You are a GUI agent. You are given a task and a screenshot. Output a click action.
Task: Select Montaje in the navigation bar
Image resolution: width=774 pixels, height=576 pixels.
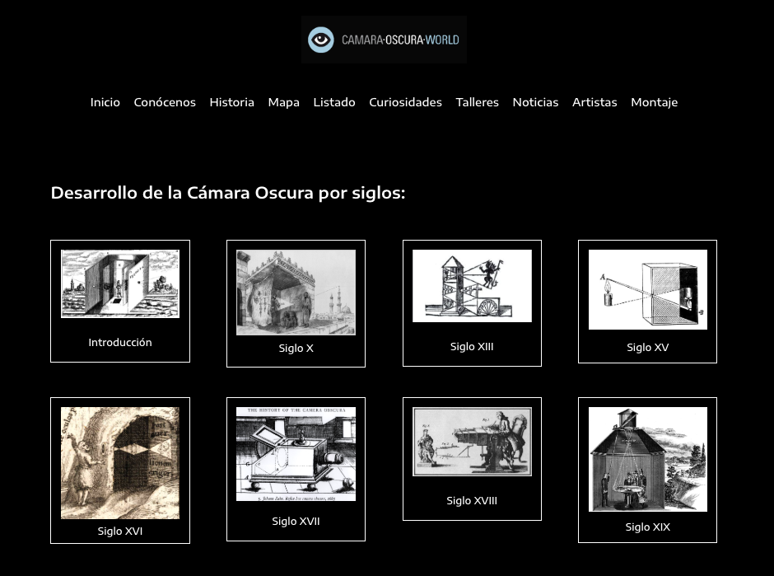tap(654, 102)
